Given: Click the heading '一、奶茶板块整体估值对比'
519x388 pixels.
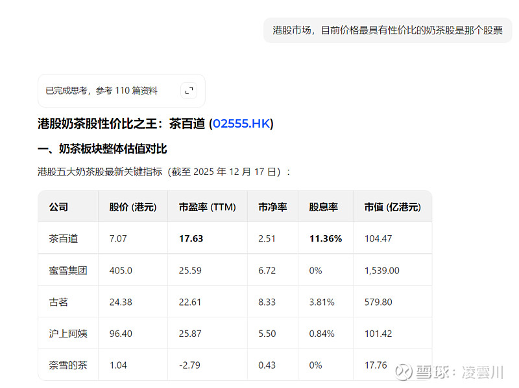Looking at the screenshot, I should coord(103,149).
